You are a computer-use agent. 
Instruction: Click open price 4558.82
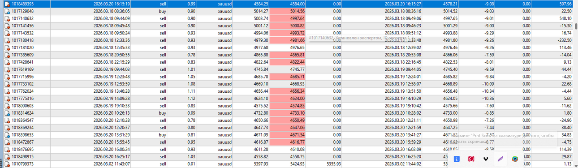click(261, 156)
